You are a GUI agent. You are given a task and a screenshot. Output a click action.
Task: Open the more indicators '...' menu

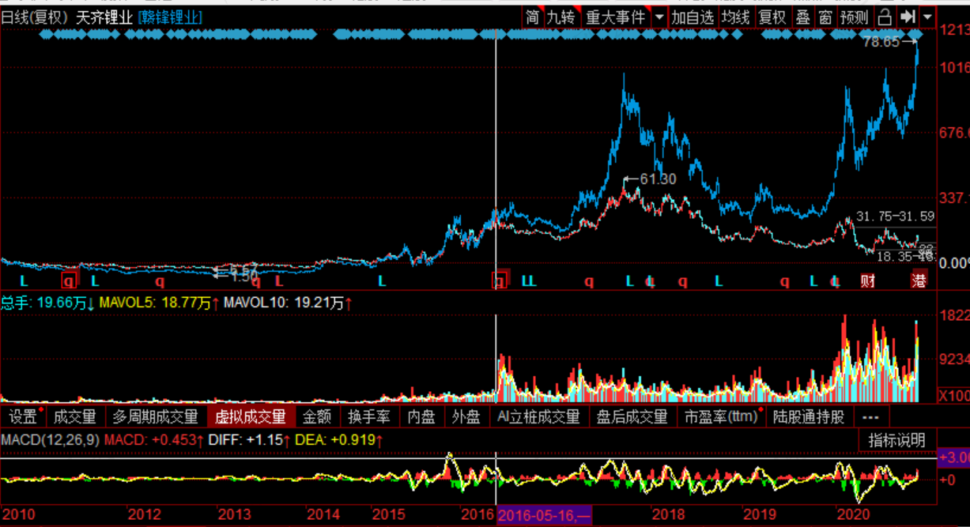click(870, 416)
